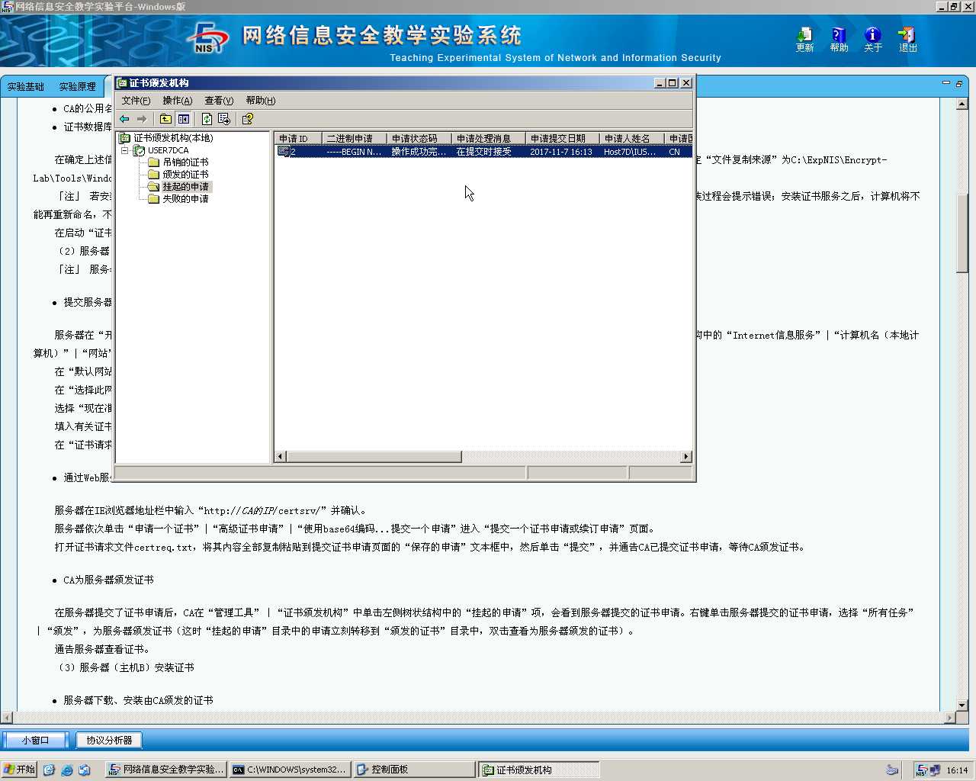The image size is (976, 781).
Task: Open the 查看(V) menu
Action: point(219,101)
